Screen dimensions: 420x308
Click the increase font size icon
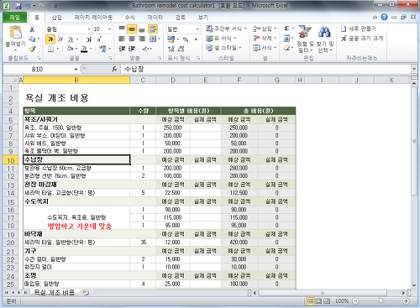89,39
